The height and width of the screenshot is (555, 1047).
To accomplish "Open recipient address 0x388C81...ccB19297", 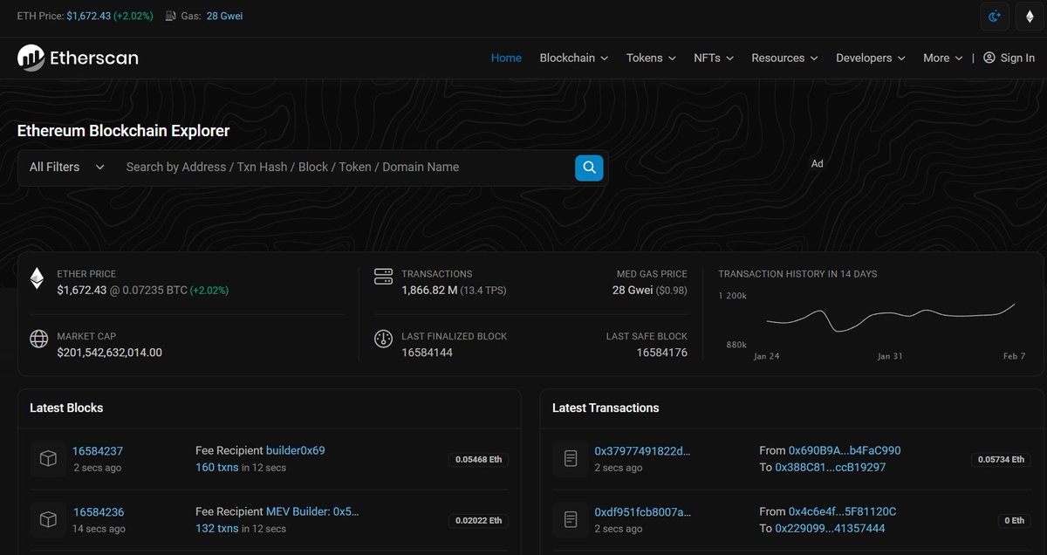I will pos(831,467).
